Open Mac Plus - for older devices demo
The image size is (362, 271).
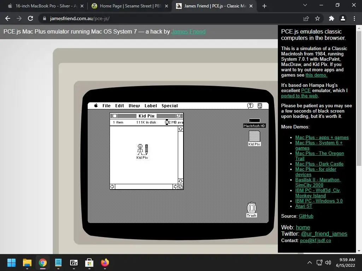tap(316, 172)
